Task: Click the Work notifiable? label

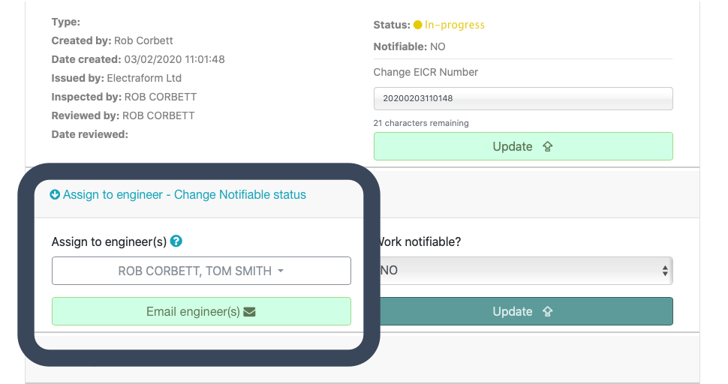Action: [419, 242]
